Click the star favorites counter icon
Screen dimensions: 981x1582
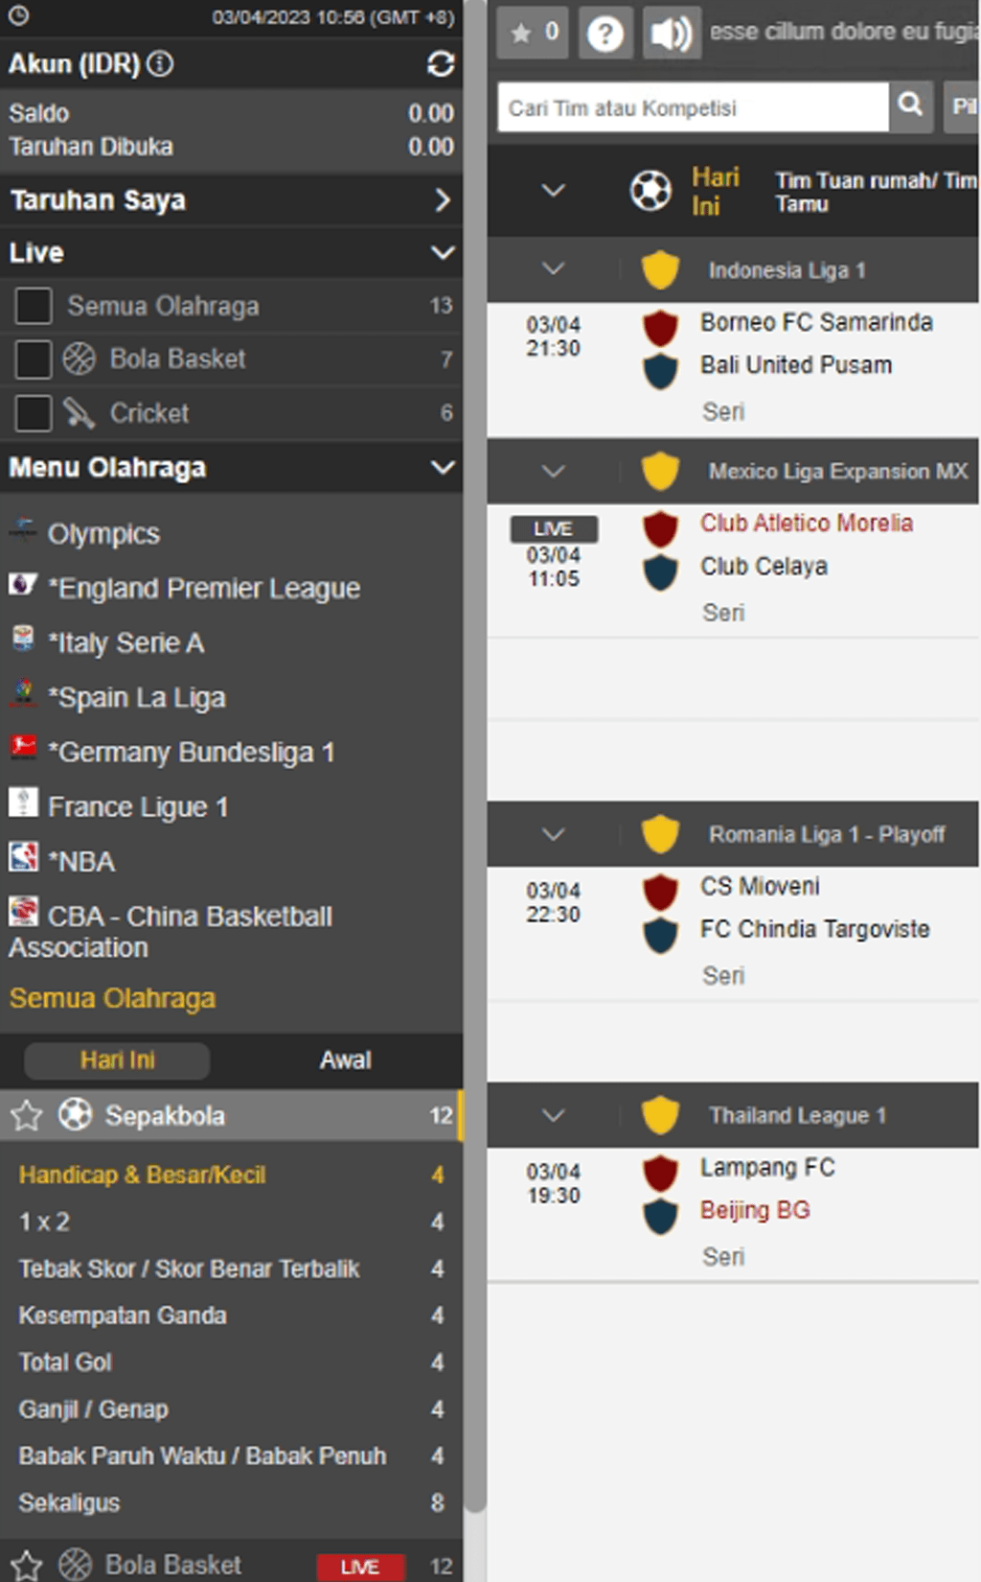[x=533, y=34]
